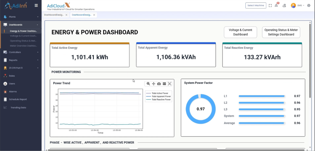
Task: Click the System Power Factor donut chart
Action: pyautogui.click(x=201, y=109)
